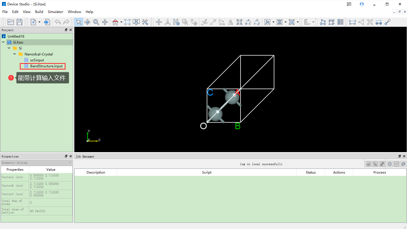Choose the magnifier zoom tool
Viewport: 407px width, 229px height.
(x=96, y=22)
